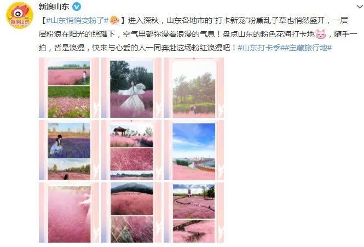Viewport: 364px width, 247px height.
Task: Click the blue verified badge icon
Action: [x=77, y=7]
